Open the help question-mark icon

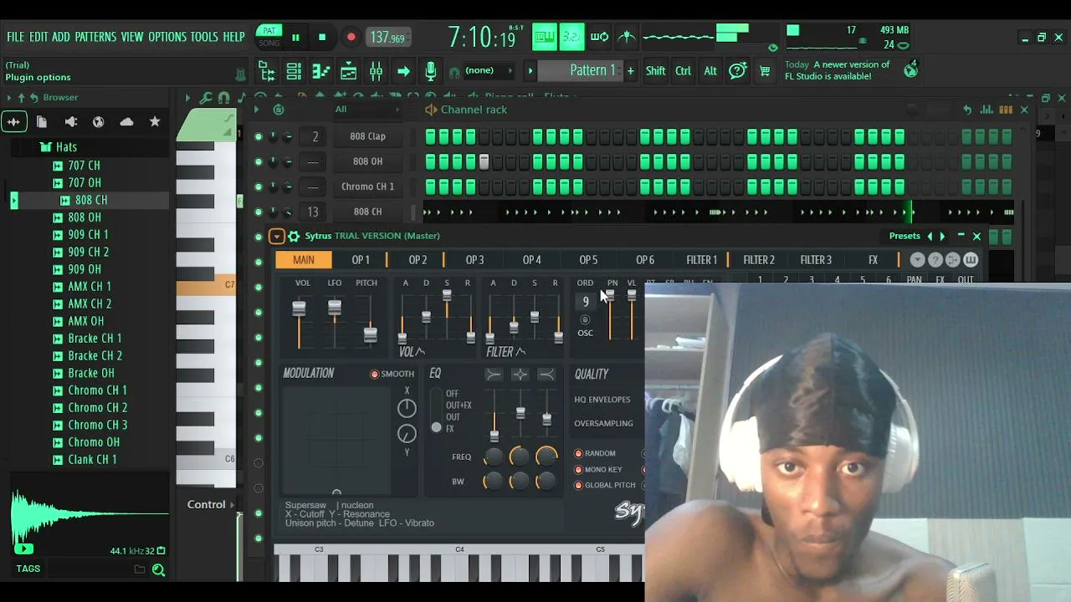(737, 71)
